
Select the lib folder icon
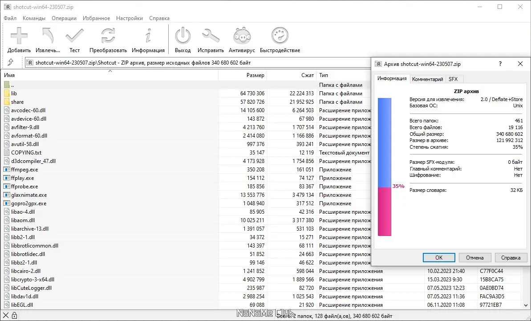(7, 93)
